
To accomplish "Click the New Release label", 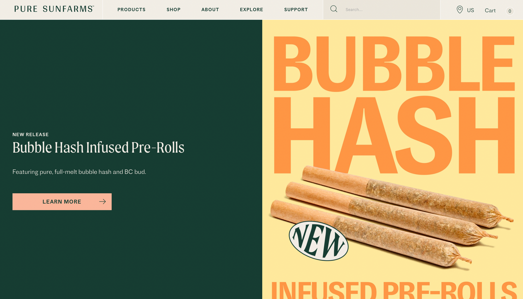I will [x=31, y=135].
